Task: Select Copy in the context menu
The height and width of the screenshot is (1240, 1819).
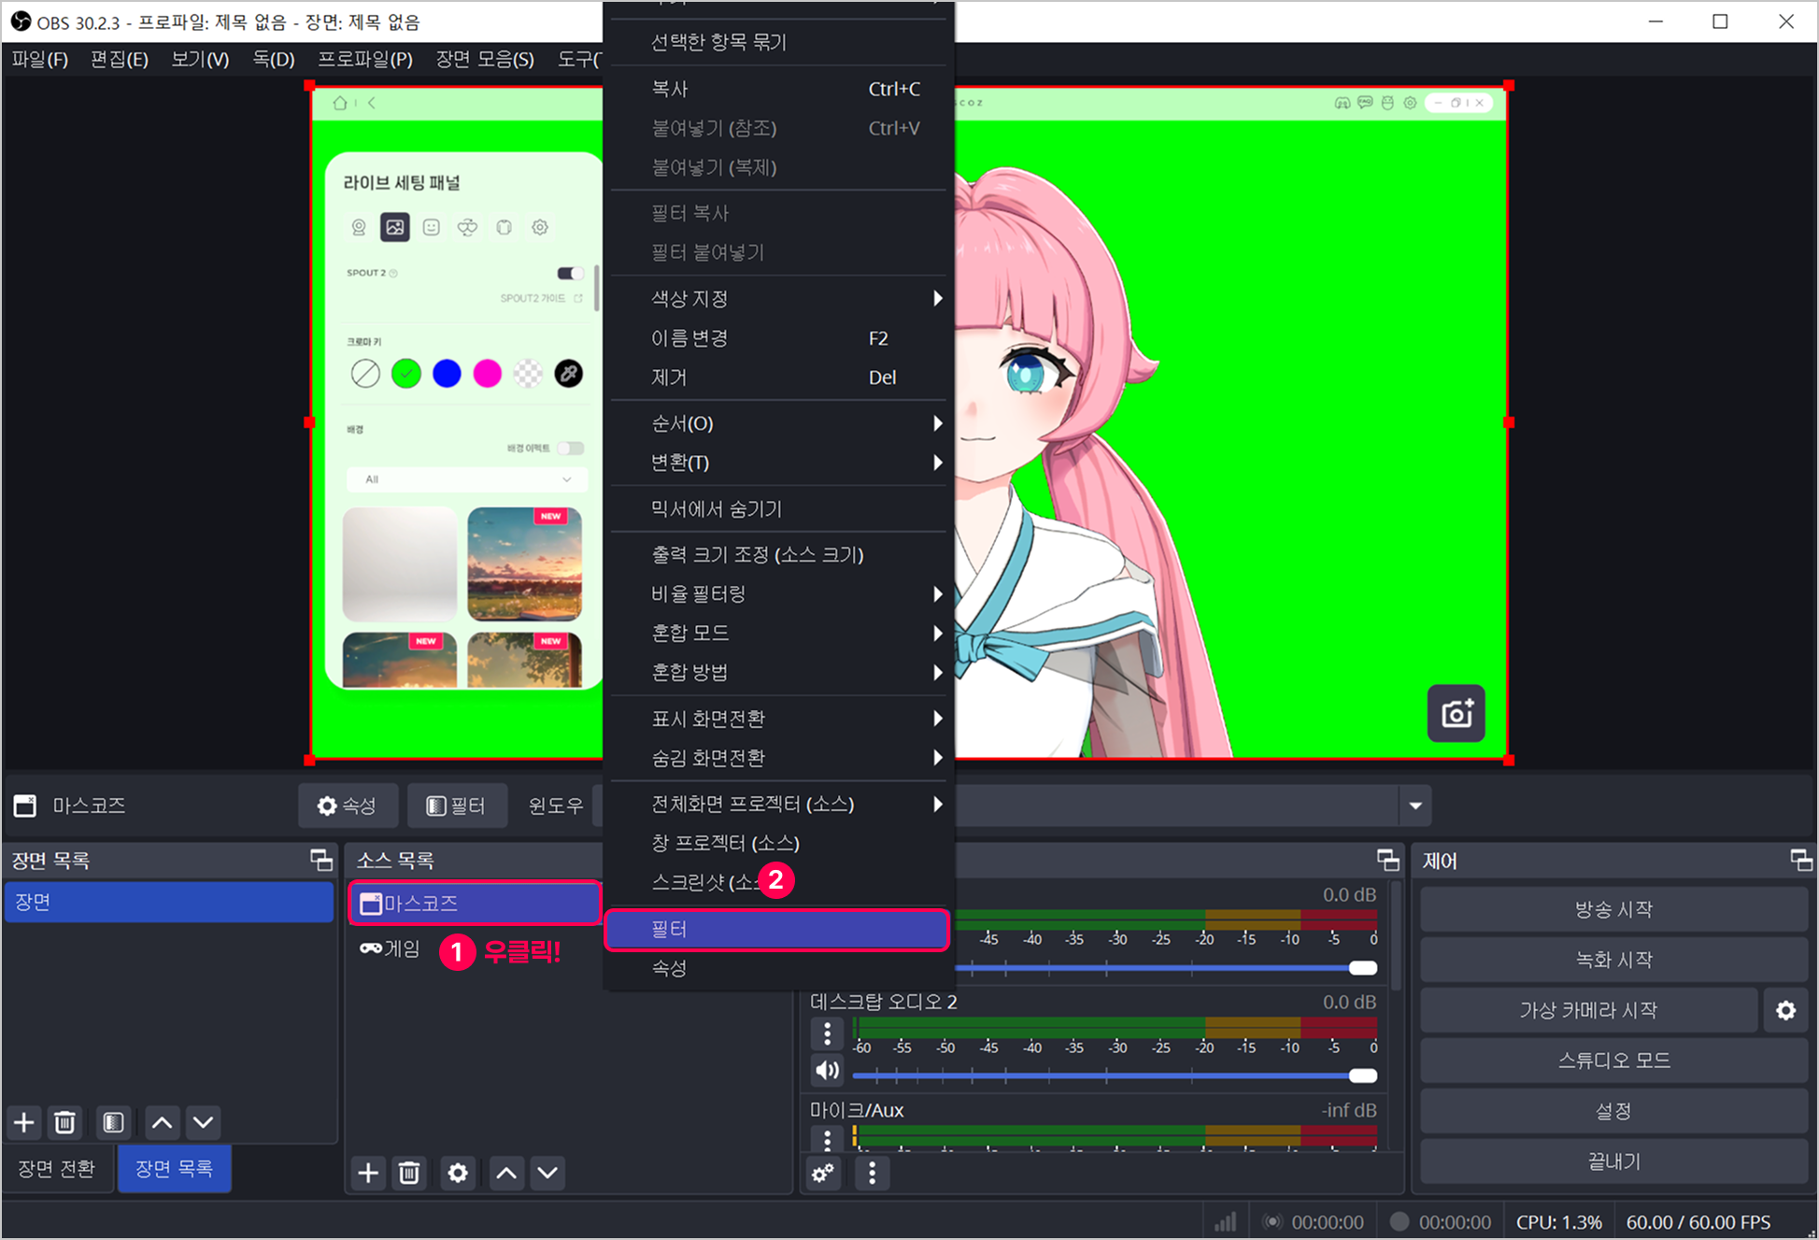Action: coord(779,89)
